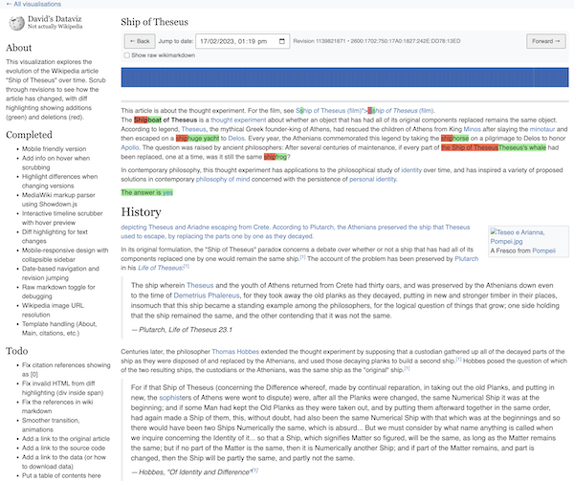574x481 pixels.
Task: Click 'Raw markdown toggle for debugging' item
Action: pos(58,292)
